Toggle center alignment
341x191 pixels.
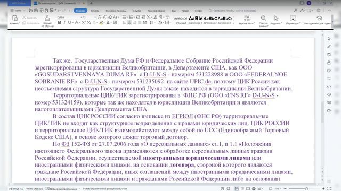129,22
